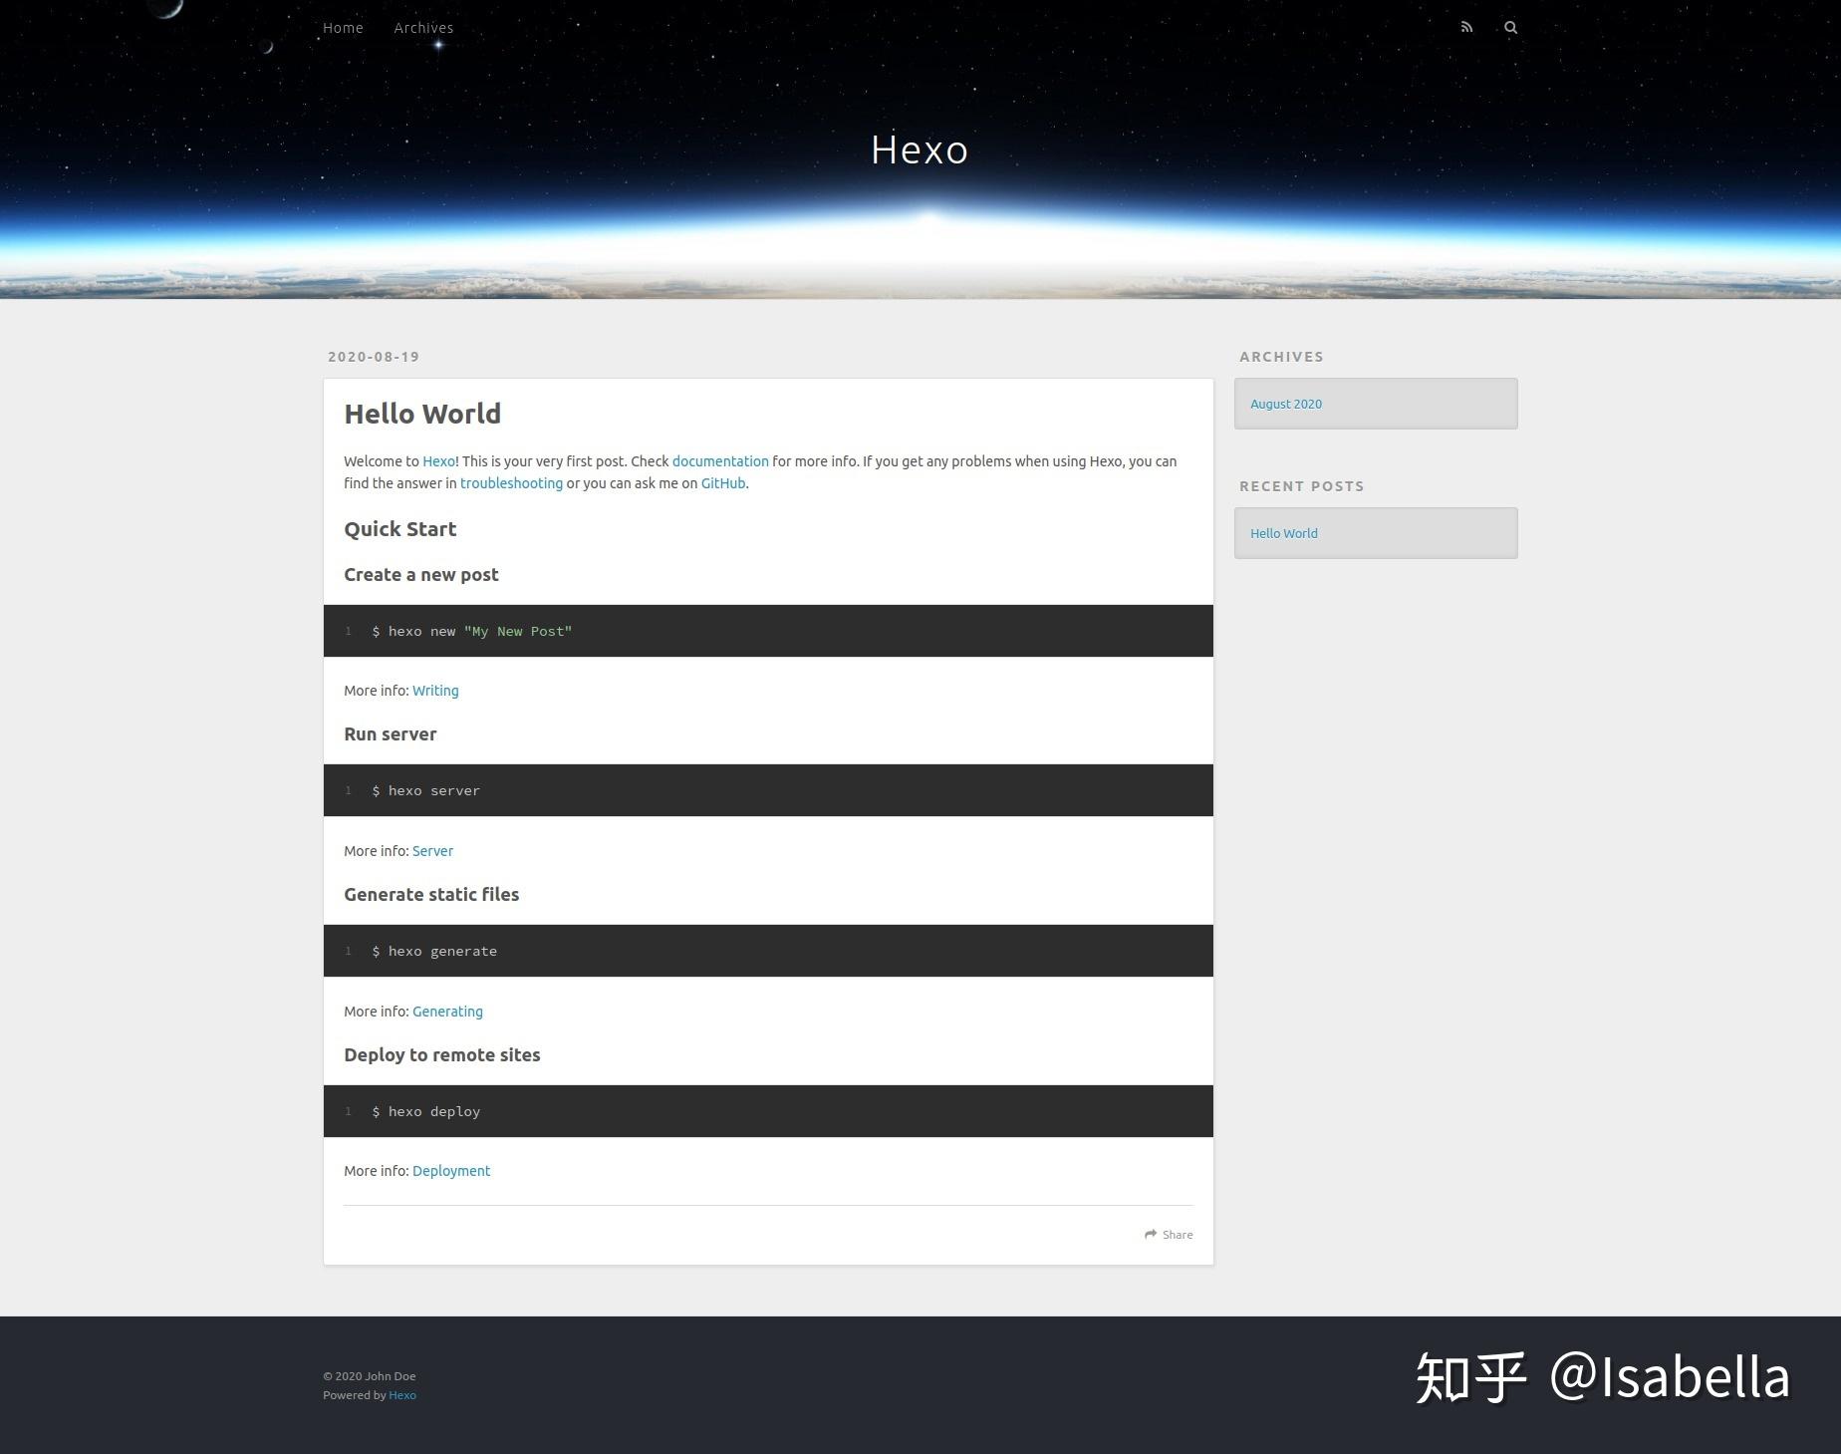Click the Hexo site title banner
Viewport: 1841px width, 1454px height.
(x=919, y=148)
